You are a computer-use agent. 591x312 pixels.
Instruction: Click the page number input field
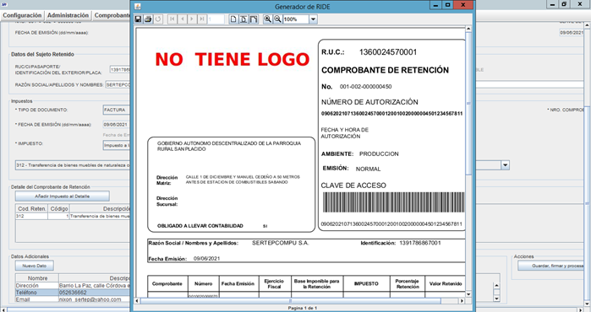click(216, 19)
